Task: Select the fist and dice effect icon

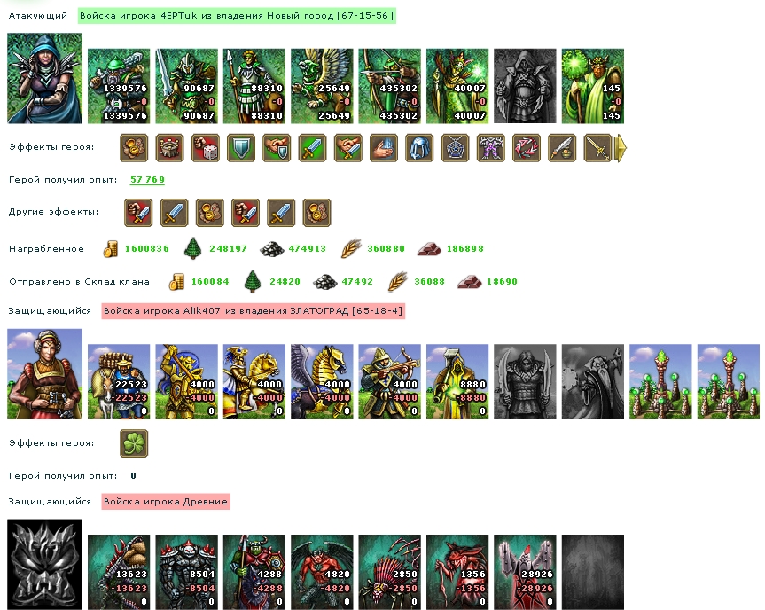Action: (206, 148)
